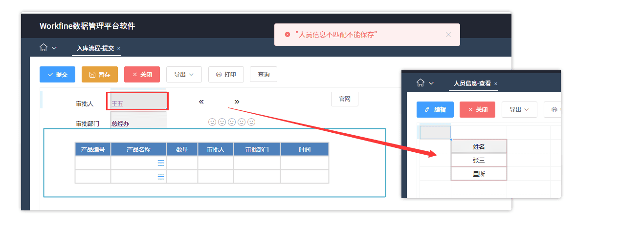Click the « previous arrow
Image resolution: width=620 pixels, height=225 pixels.
[201, 102]
